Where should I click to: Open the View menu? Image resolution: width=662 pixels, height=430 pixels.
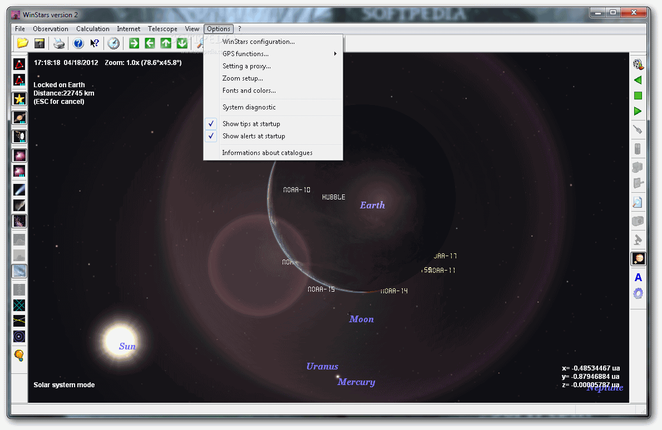tap(192, 29)
